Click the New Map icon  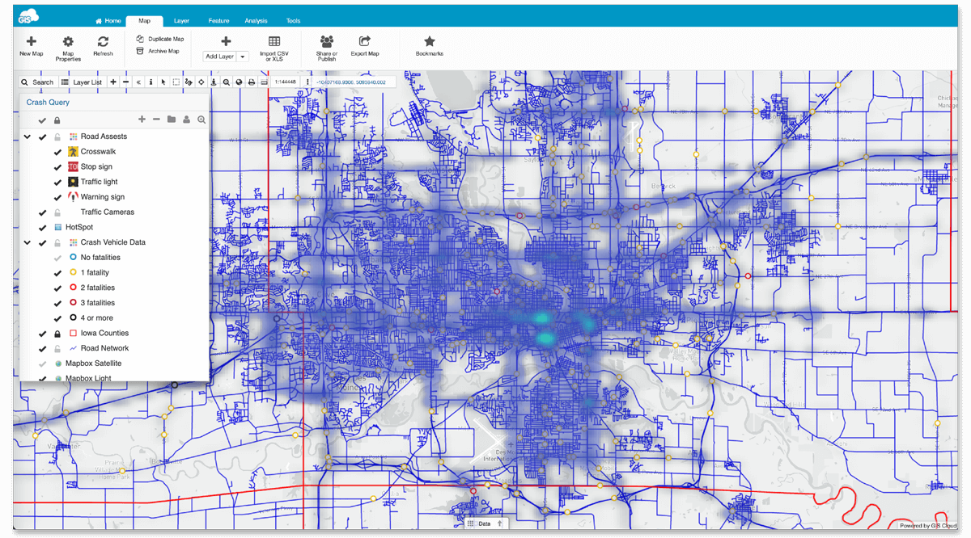point(31,42)
